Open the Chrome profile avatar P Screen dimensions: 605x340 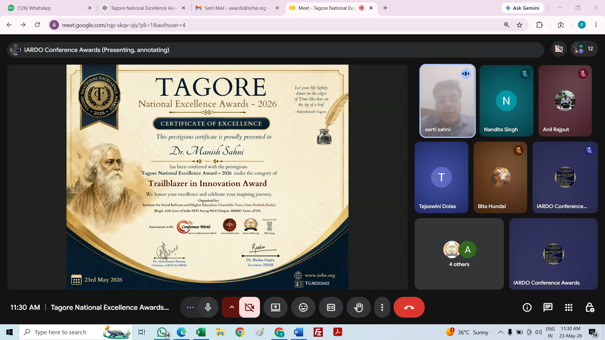click(582, 25)
